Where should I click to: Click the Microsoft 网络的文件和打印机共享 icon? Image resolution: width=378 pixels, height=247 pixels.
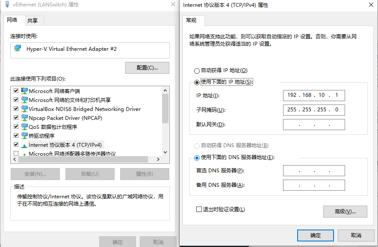(25, 99)
